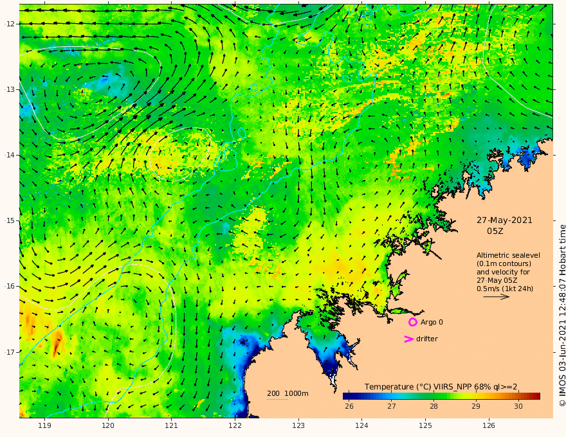Click the longitude axis label 122

[x=235, y=425]
